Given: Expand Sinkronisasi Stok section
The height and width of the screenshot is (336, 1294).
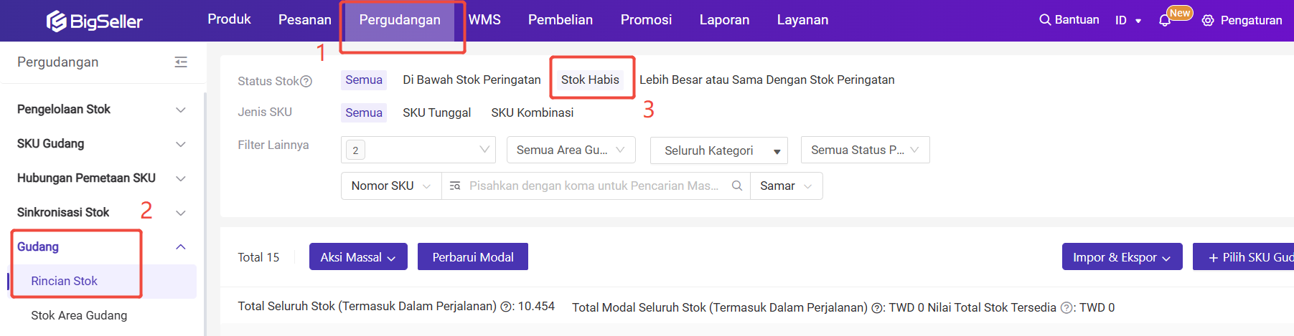Looking at the screenshot, I should 101,213.
